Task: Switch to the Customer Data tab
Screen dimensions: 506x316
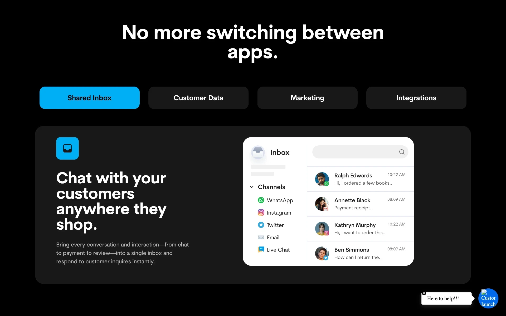Action: point(198,98)
